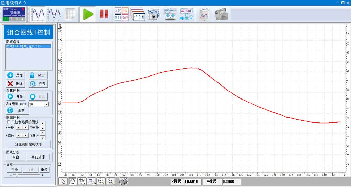Select the hand pan tool
Screen dimensions: 351x187
[72, 182]
